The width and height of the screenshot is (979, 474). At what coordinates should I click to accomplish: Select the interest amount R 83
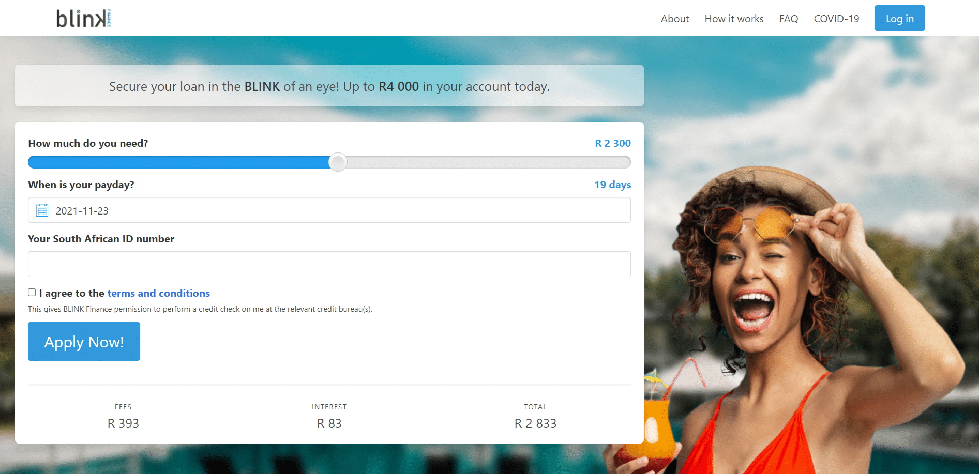pos(329,423)
